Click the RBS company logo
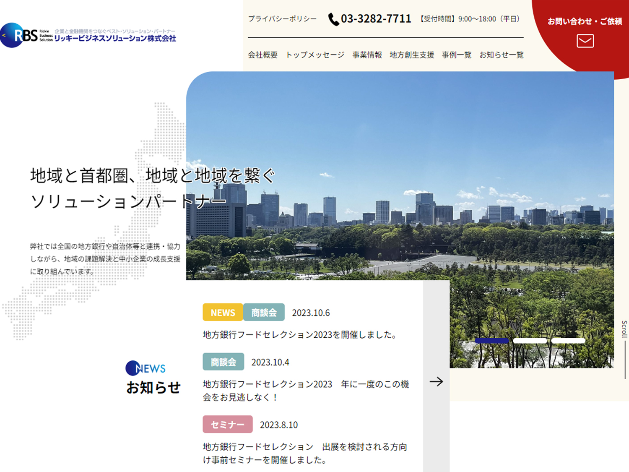This screenshot has height=472, width=629. pyautogui.click(x=88, y=35)
